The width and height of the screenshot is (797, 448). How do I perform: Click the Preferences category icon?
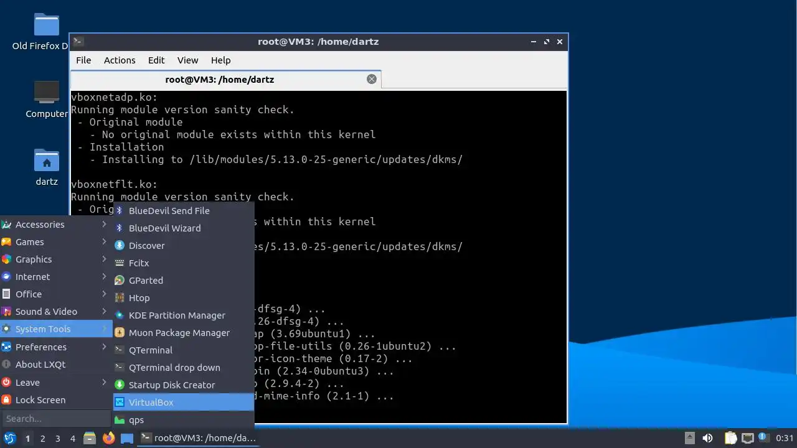click(x=6, y=347)
